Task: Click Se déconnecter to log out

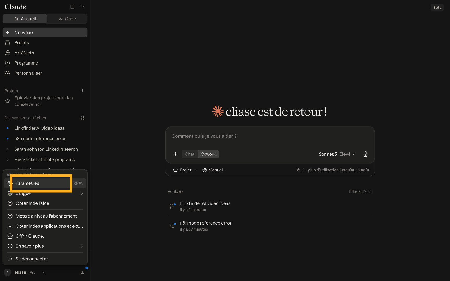Action: pos(45,259)
